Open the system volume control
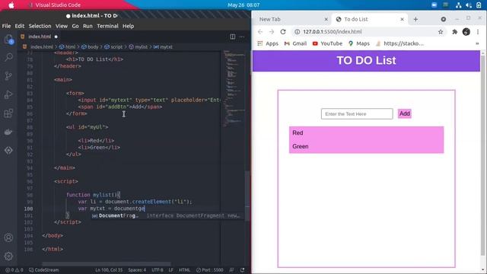The image size is (487, 274). pos(469,5)
